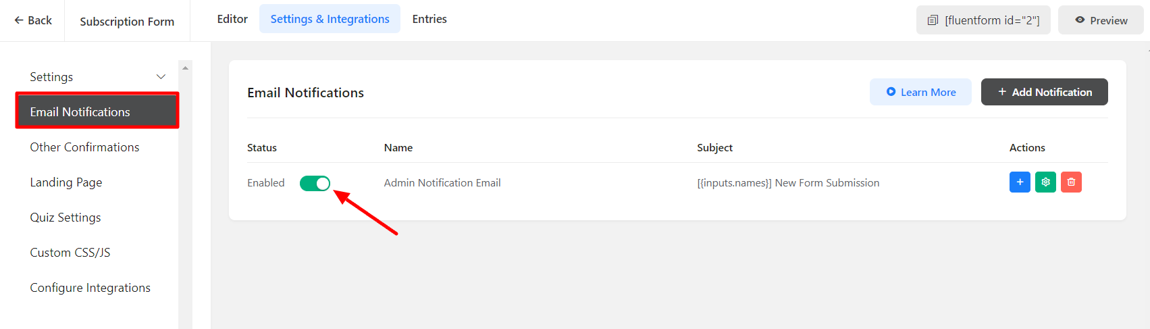Open Quiz Settings section
The image size is (1150, 329).
coord(66,218)
